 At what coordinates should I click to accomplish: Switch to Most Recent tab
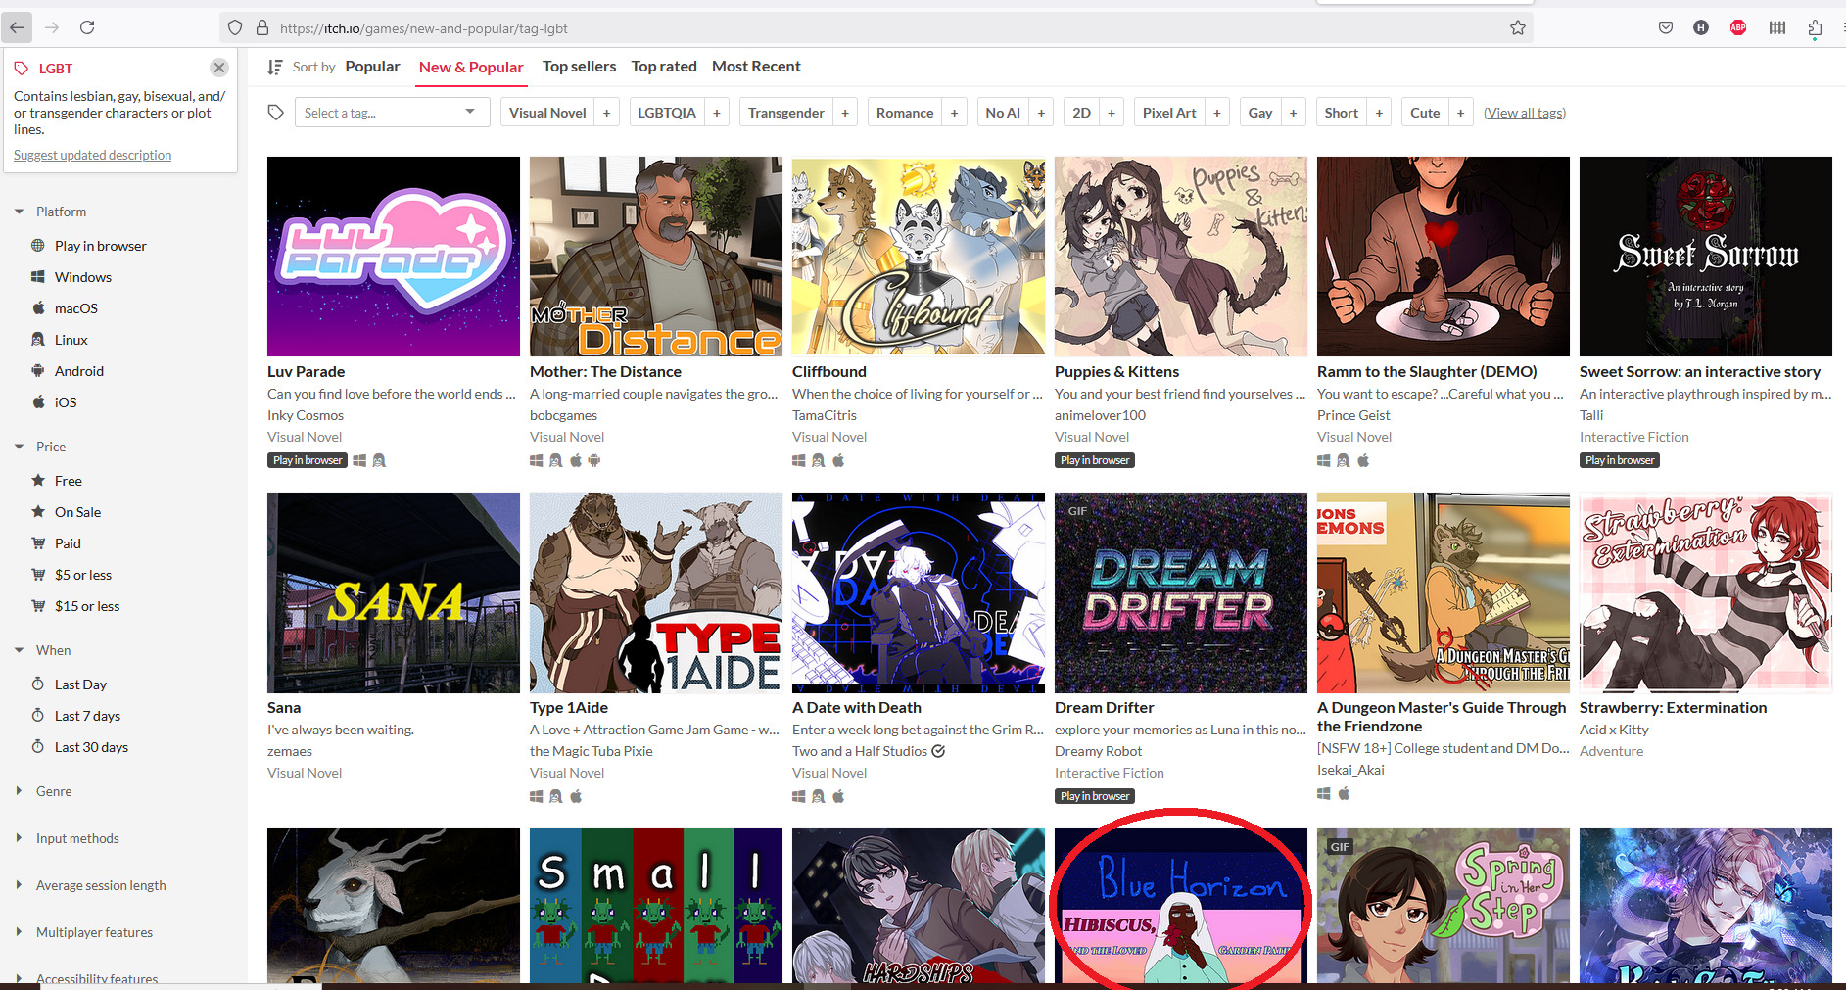pos(756,67)
